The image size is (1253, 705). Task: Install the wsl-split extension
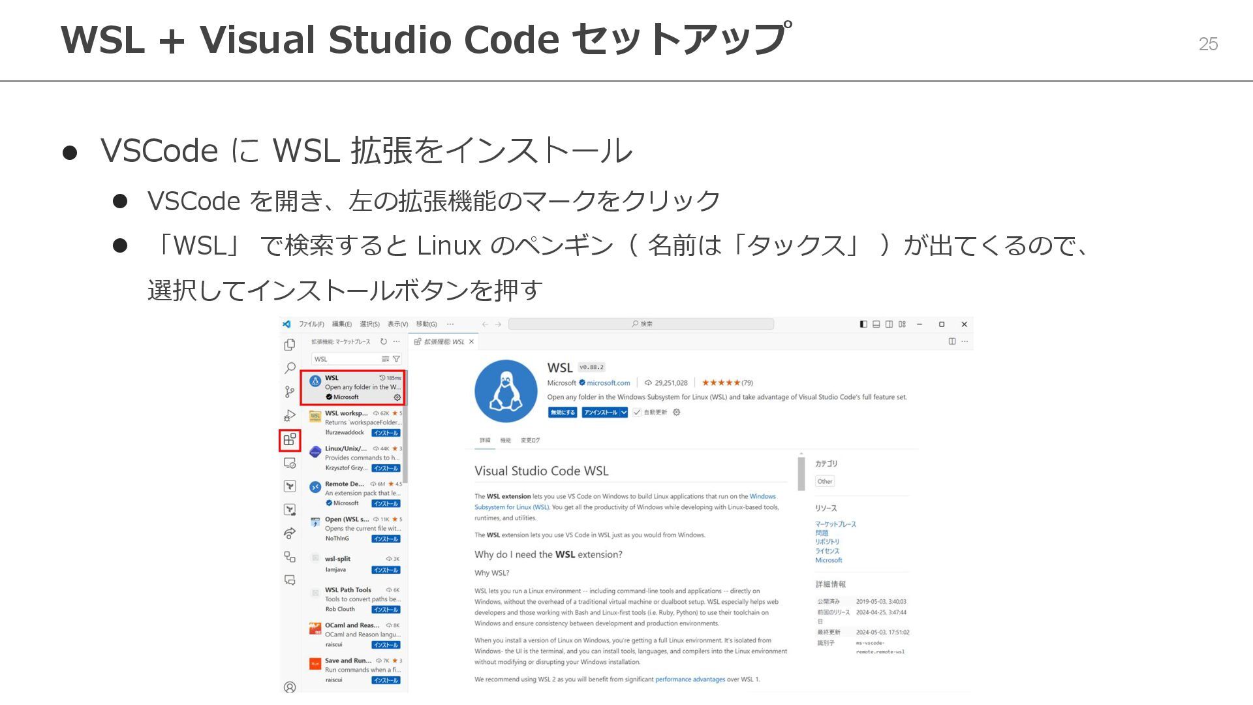(386, 570)
